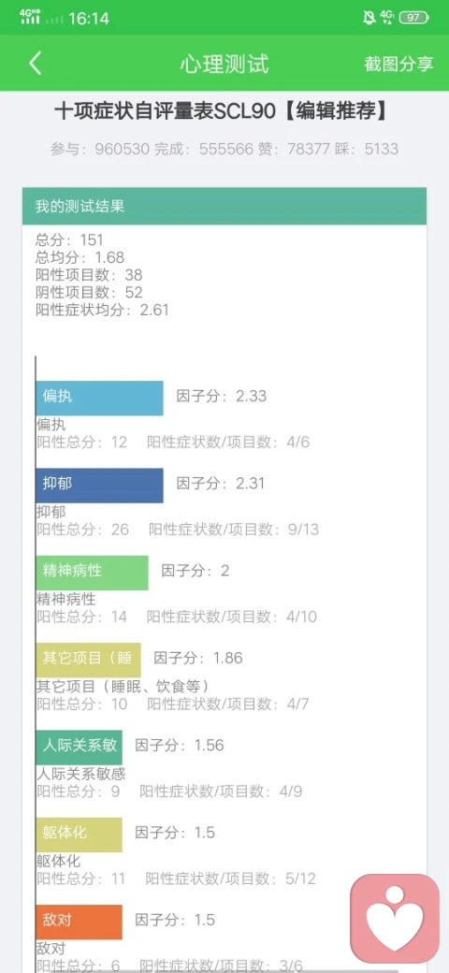Screen dimensions: 449x973
Task: Tap the 心理测试 page title
Action: pos(224,64)
